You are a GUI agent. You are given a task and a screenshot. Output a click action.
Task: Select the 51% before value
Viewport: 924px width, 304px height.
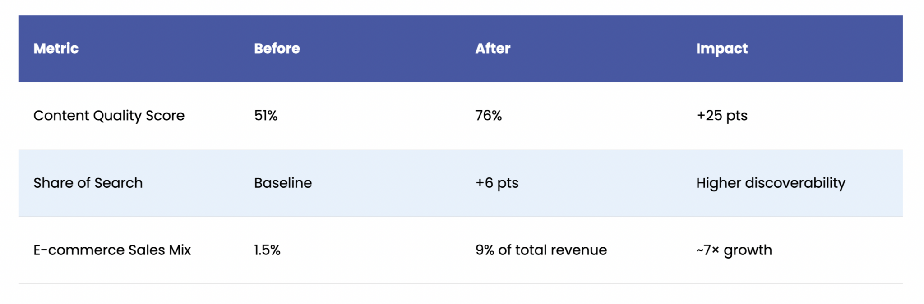click(266, 115)
